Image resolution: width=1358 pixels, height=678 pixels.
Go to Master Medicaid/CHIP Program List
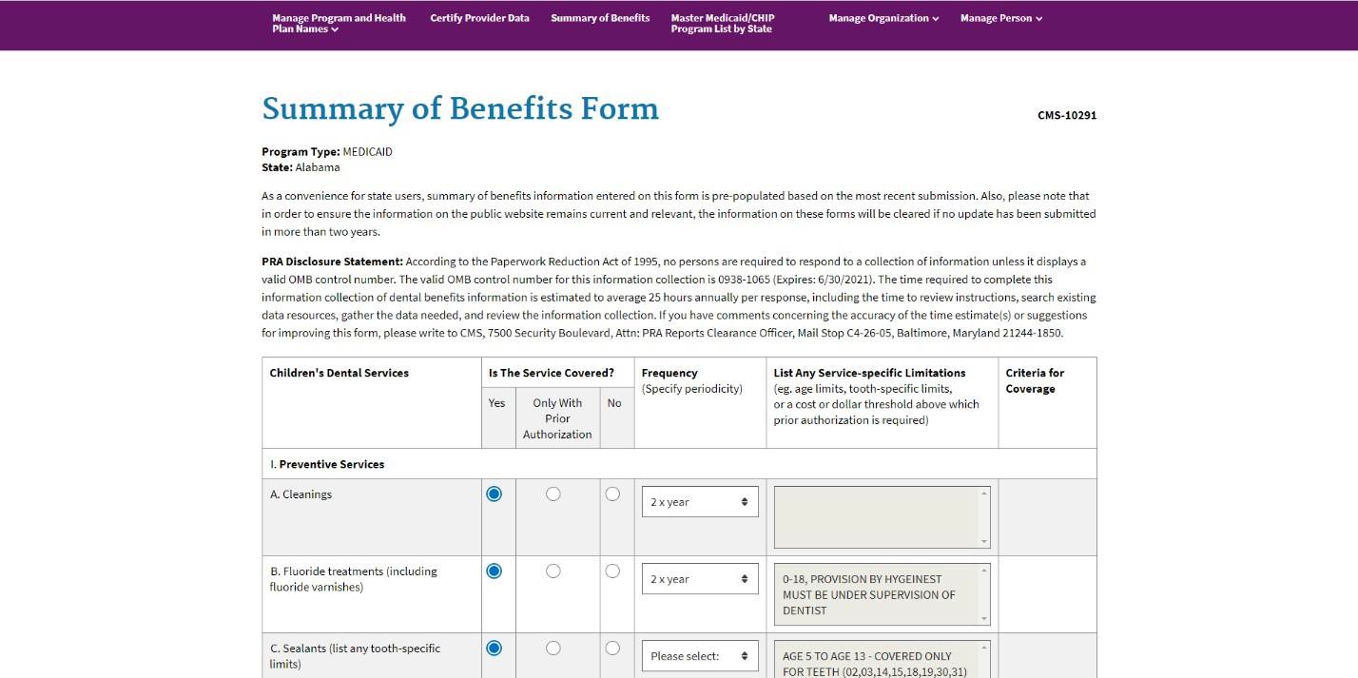[722, 24]
